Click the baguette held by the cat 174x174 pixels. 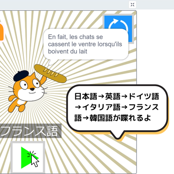click(50, 74)
